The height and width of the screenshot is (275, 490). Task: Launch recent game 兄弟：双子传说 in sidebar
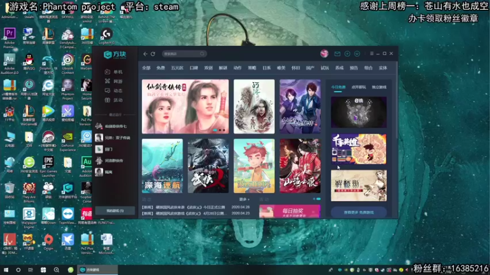(x=114, y=137)
